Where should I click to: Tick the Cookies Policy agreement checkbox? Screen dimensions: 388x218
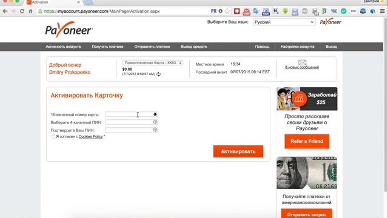(53, 136)
